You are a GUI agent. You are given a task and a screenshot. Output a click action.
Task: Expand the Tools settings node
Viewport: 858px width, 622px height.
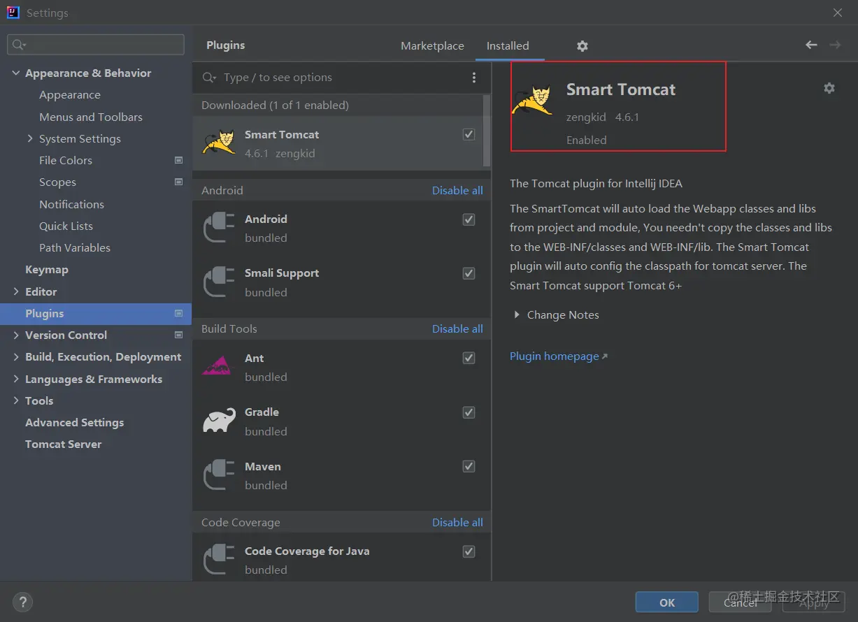pos(16,400)
